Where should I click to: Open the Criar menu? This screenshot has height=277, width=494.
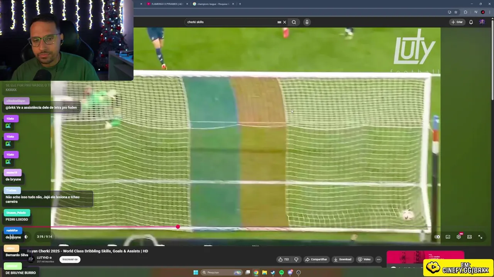457,22
